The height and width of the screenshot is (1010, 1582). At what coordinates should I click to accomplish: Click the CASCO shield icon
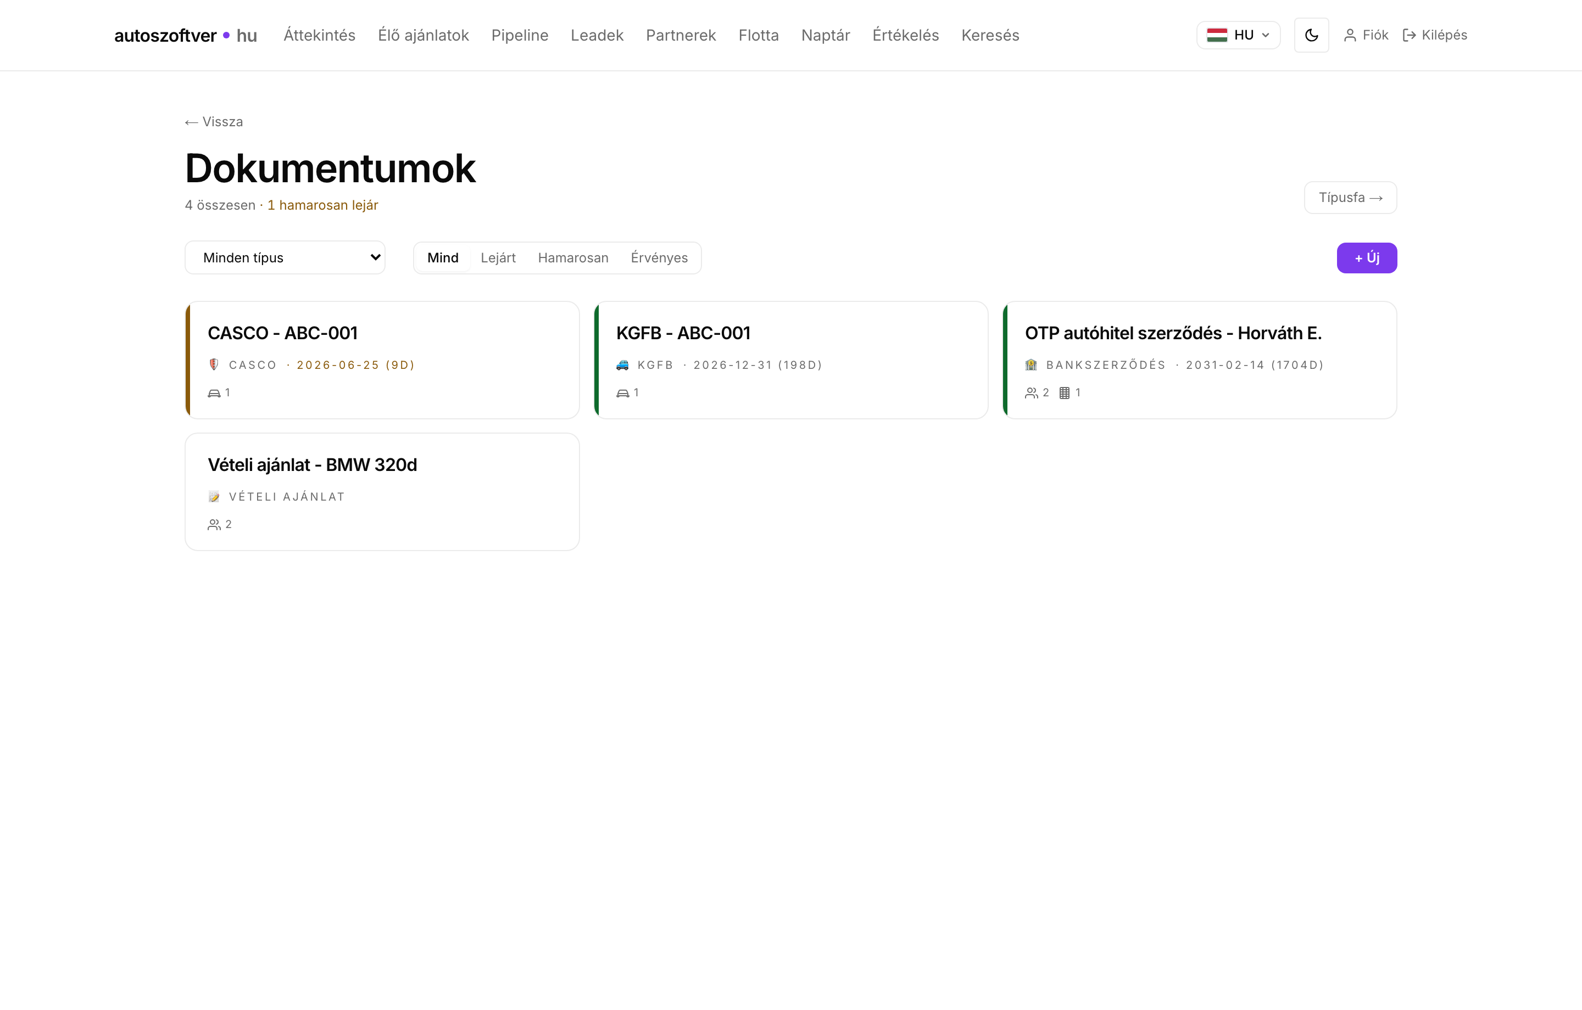click(214, 364)
